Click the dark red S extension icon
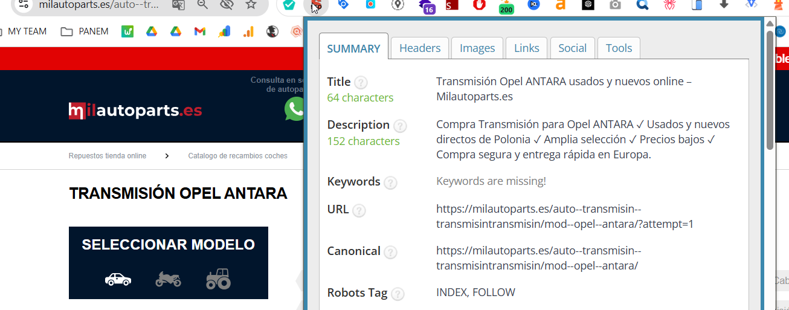The image size is (789, 310). [x=452, y=5]
